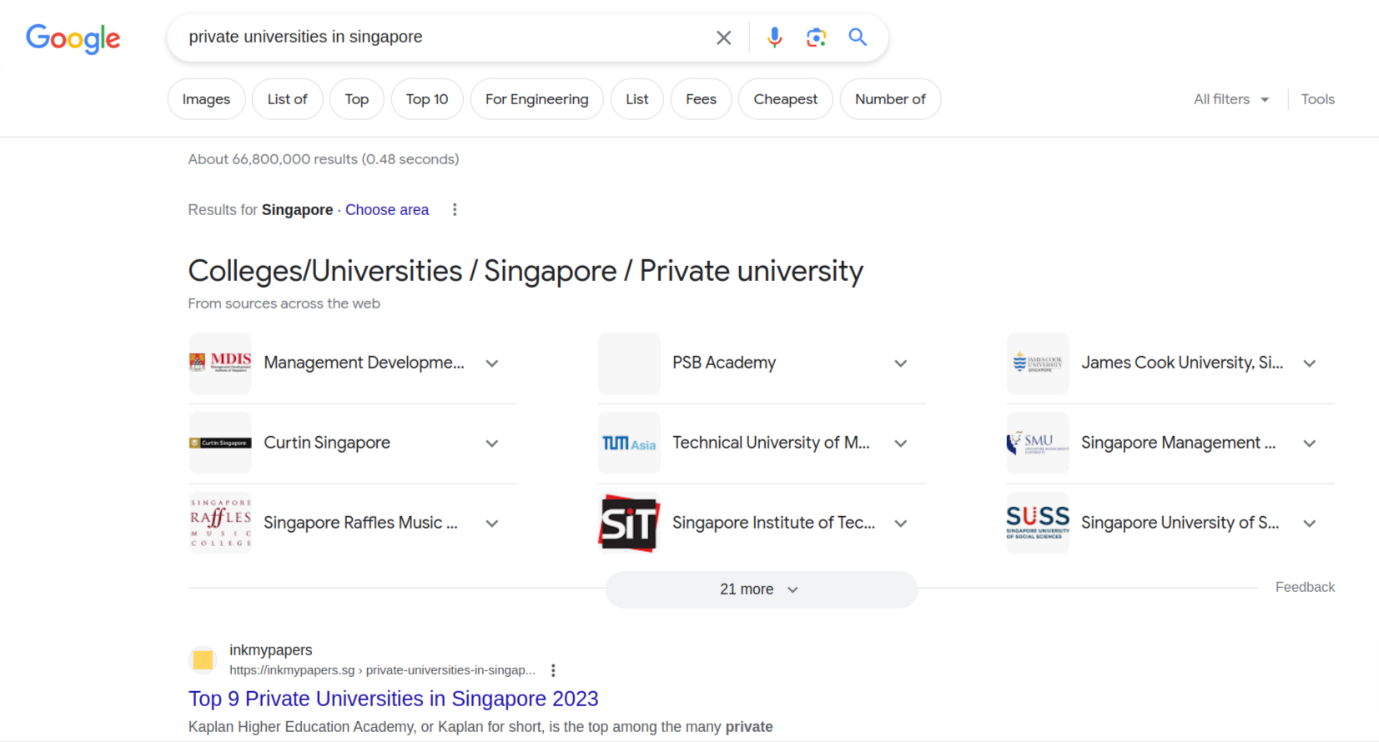Select the Top filter chip
The image size is (1379, 742).
point(357,99)
